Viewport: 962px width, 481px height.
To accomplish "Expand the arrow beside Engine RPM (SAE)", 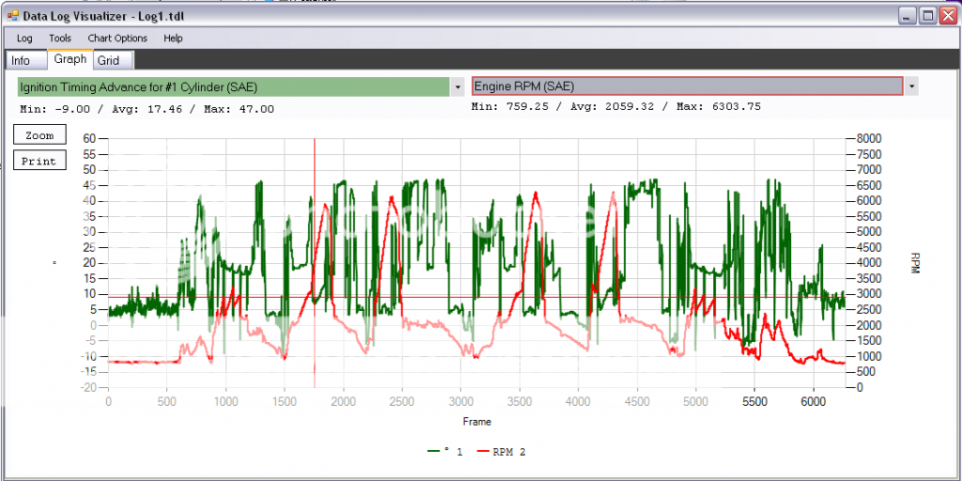I will (x=910, y=86).
